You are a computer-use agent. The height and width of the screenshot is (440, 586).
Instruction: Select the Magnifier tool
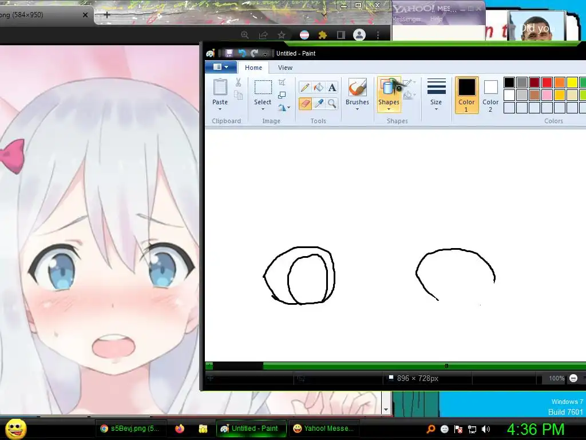point(332,104)
